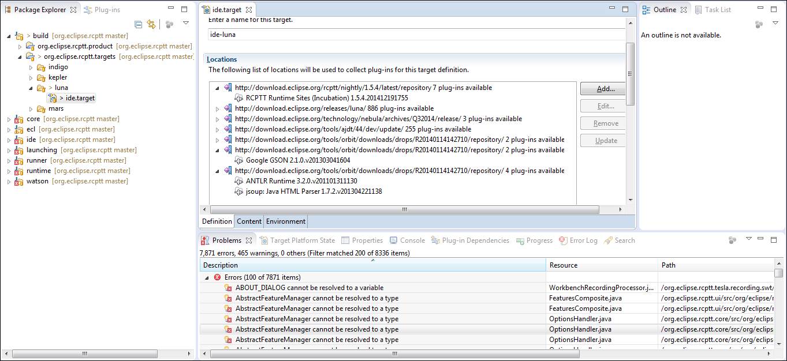Select the Google GSON 2.1.0 plug-in icon

(239, 160)
